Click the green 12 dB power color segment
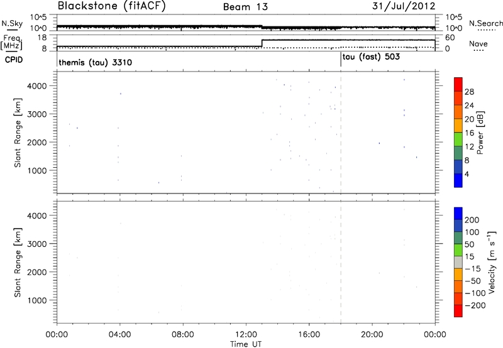The height and width of the screenshot is (348, 503). coord(458,139)
